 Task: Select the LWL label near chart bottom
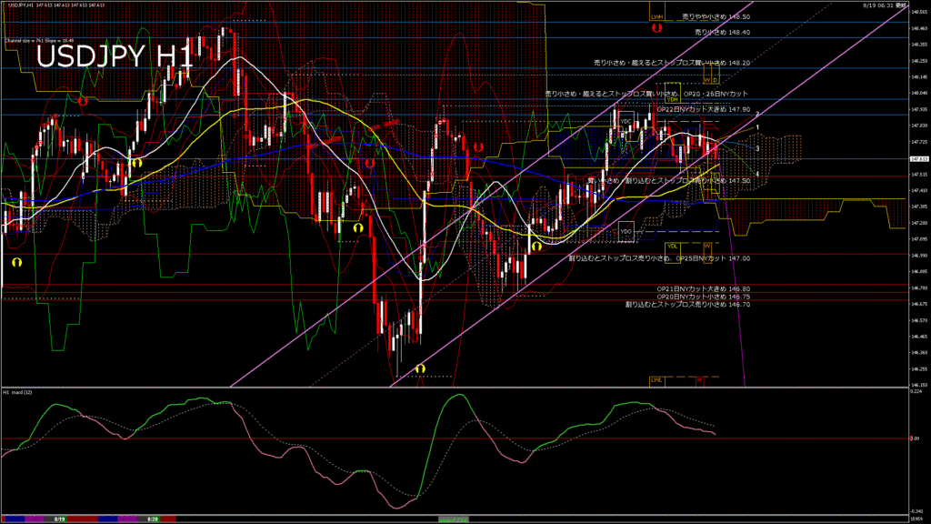656,379
